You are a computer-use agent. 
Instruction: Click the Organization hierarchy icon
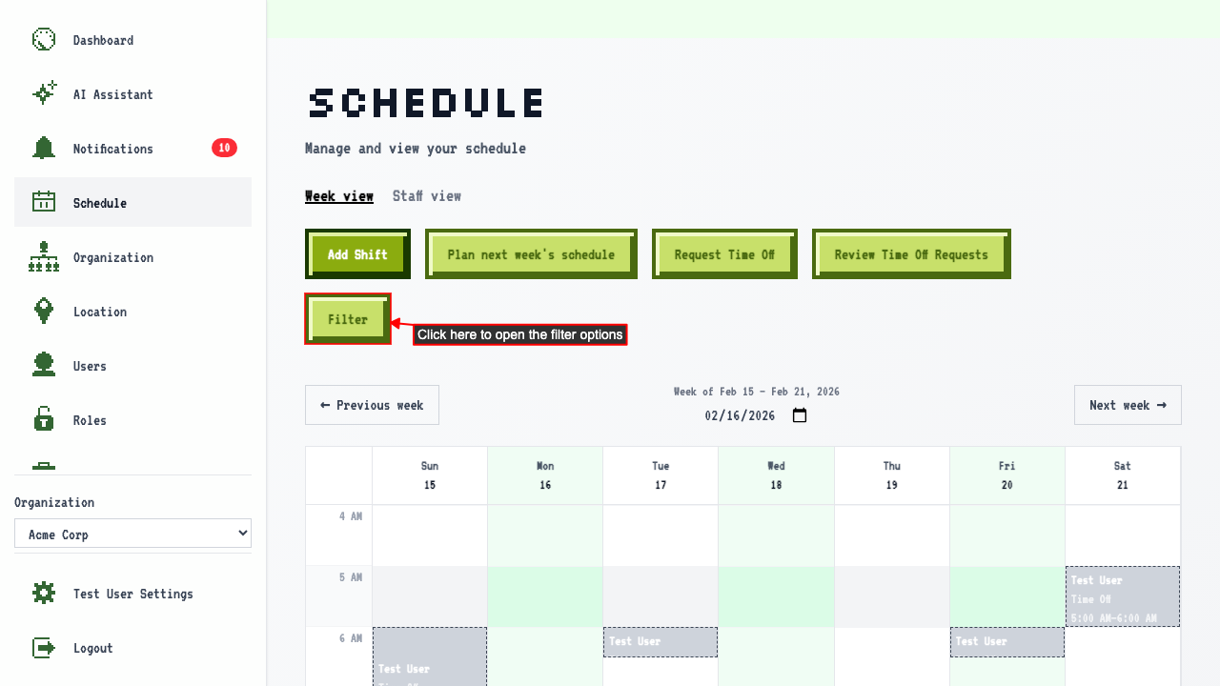[x=44, y=256]
